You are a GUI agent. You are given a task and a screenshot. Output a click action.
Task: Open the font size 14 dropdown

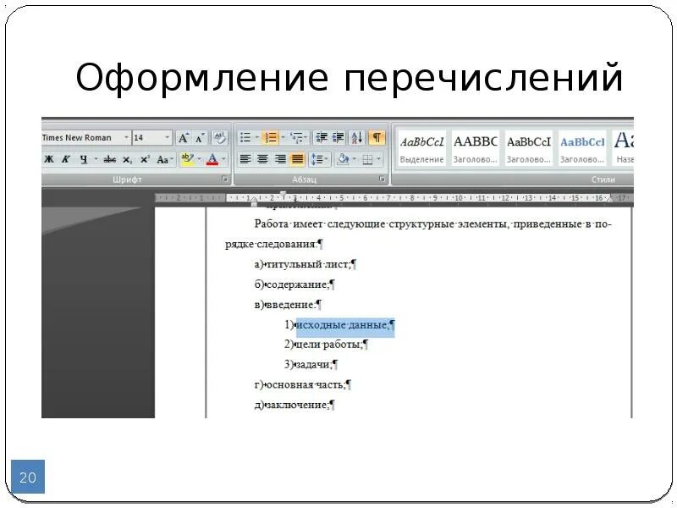pos(167,138)
